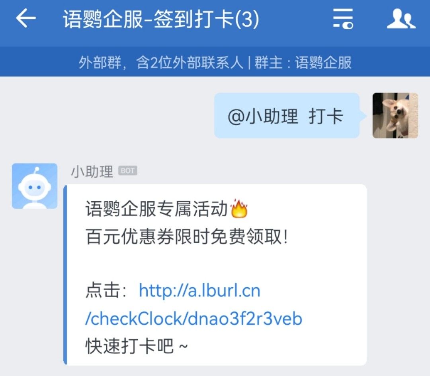Tap the 群主：语鹦企服 label

(303, 62)
